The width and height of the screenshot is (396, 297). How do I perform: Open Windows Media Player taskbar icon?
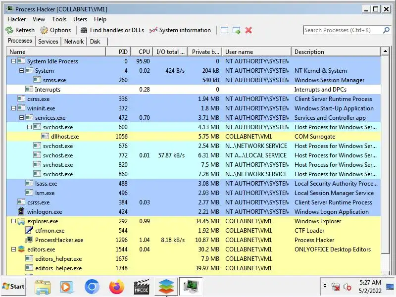[x=67, y=287]
